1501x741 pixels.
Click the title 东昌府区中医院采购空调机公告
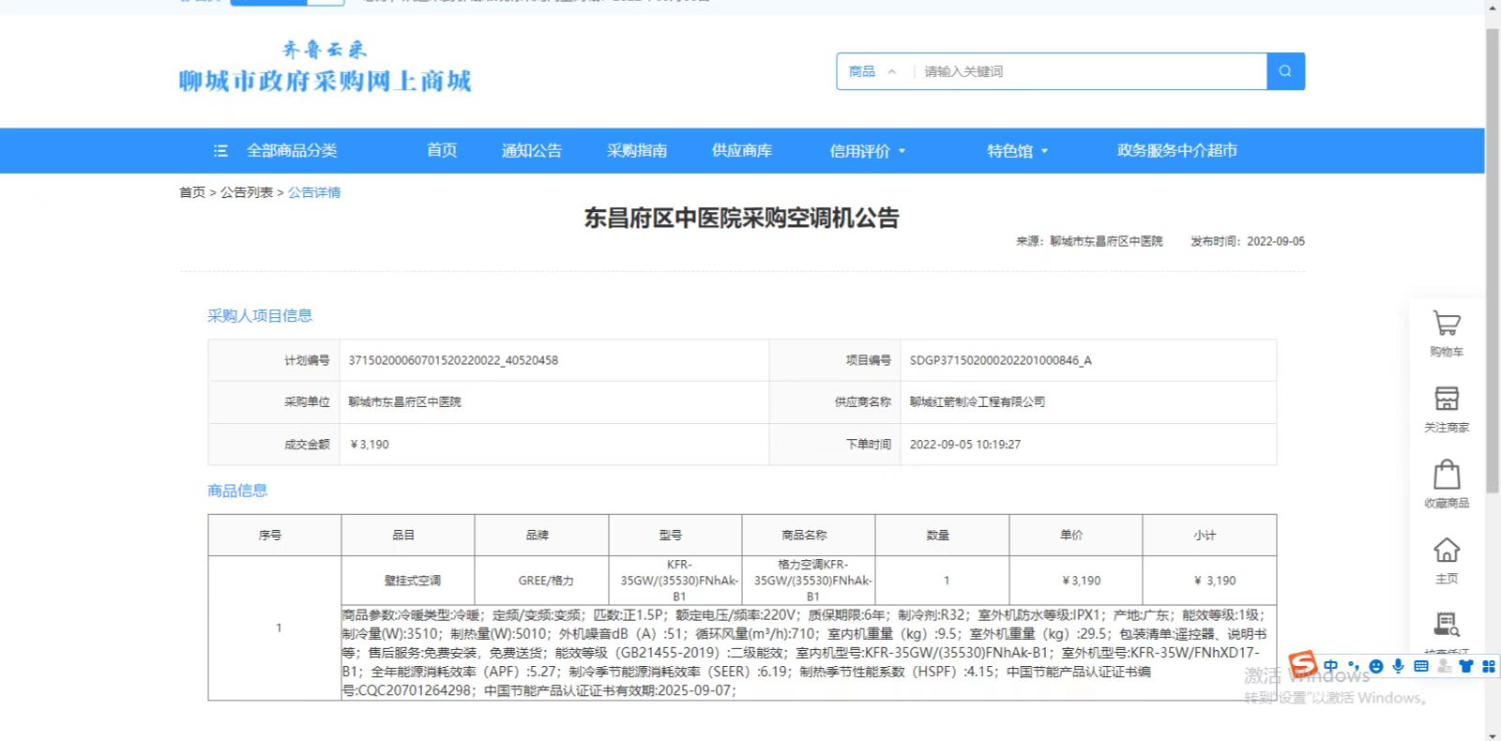(x=741, y=219)
